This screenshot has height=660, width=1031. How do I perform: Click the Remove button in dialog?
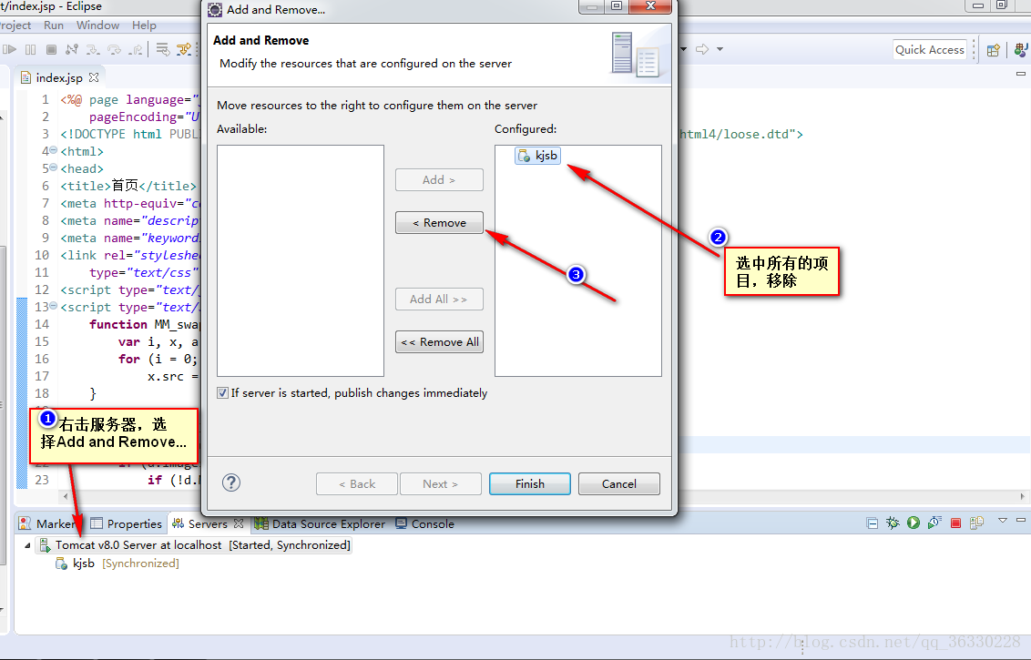439,223
